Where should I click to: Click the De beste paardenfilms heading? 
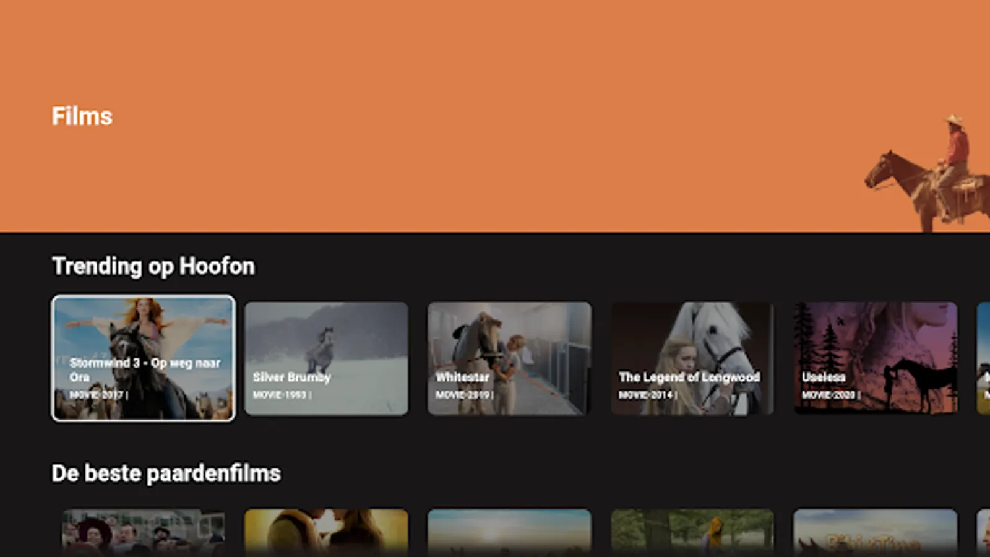(x=166, y=473)
